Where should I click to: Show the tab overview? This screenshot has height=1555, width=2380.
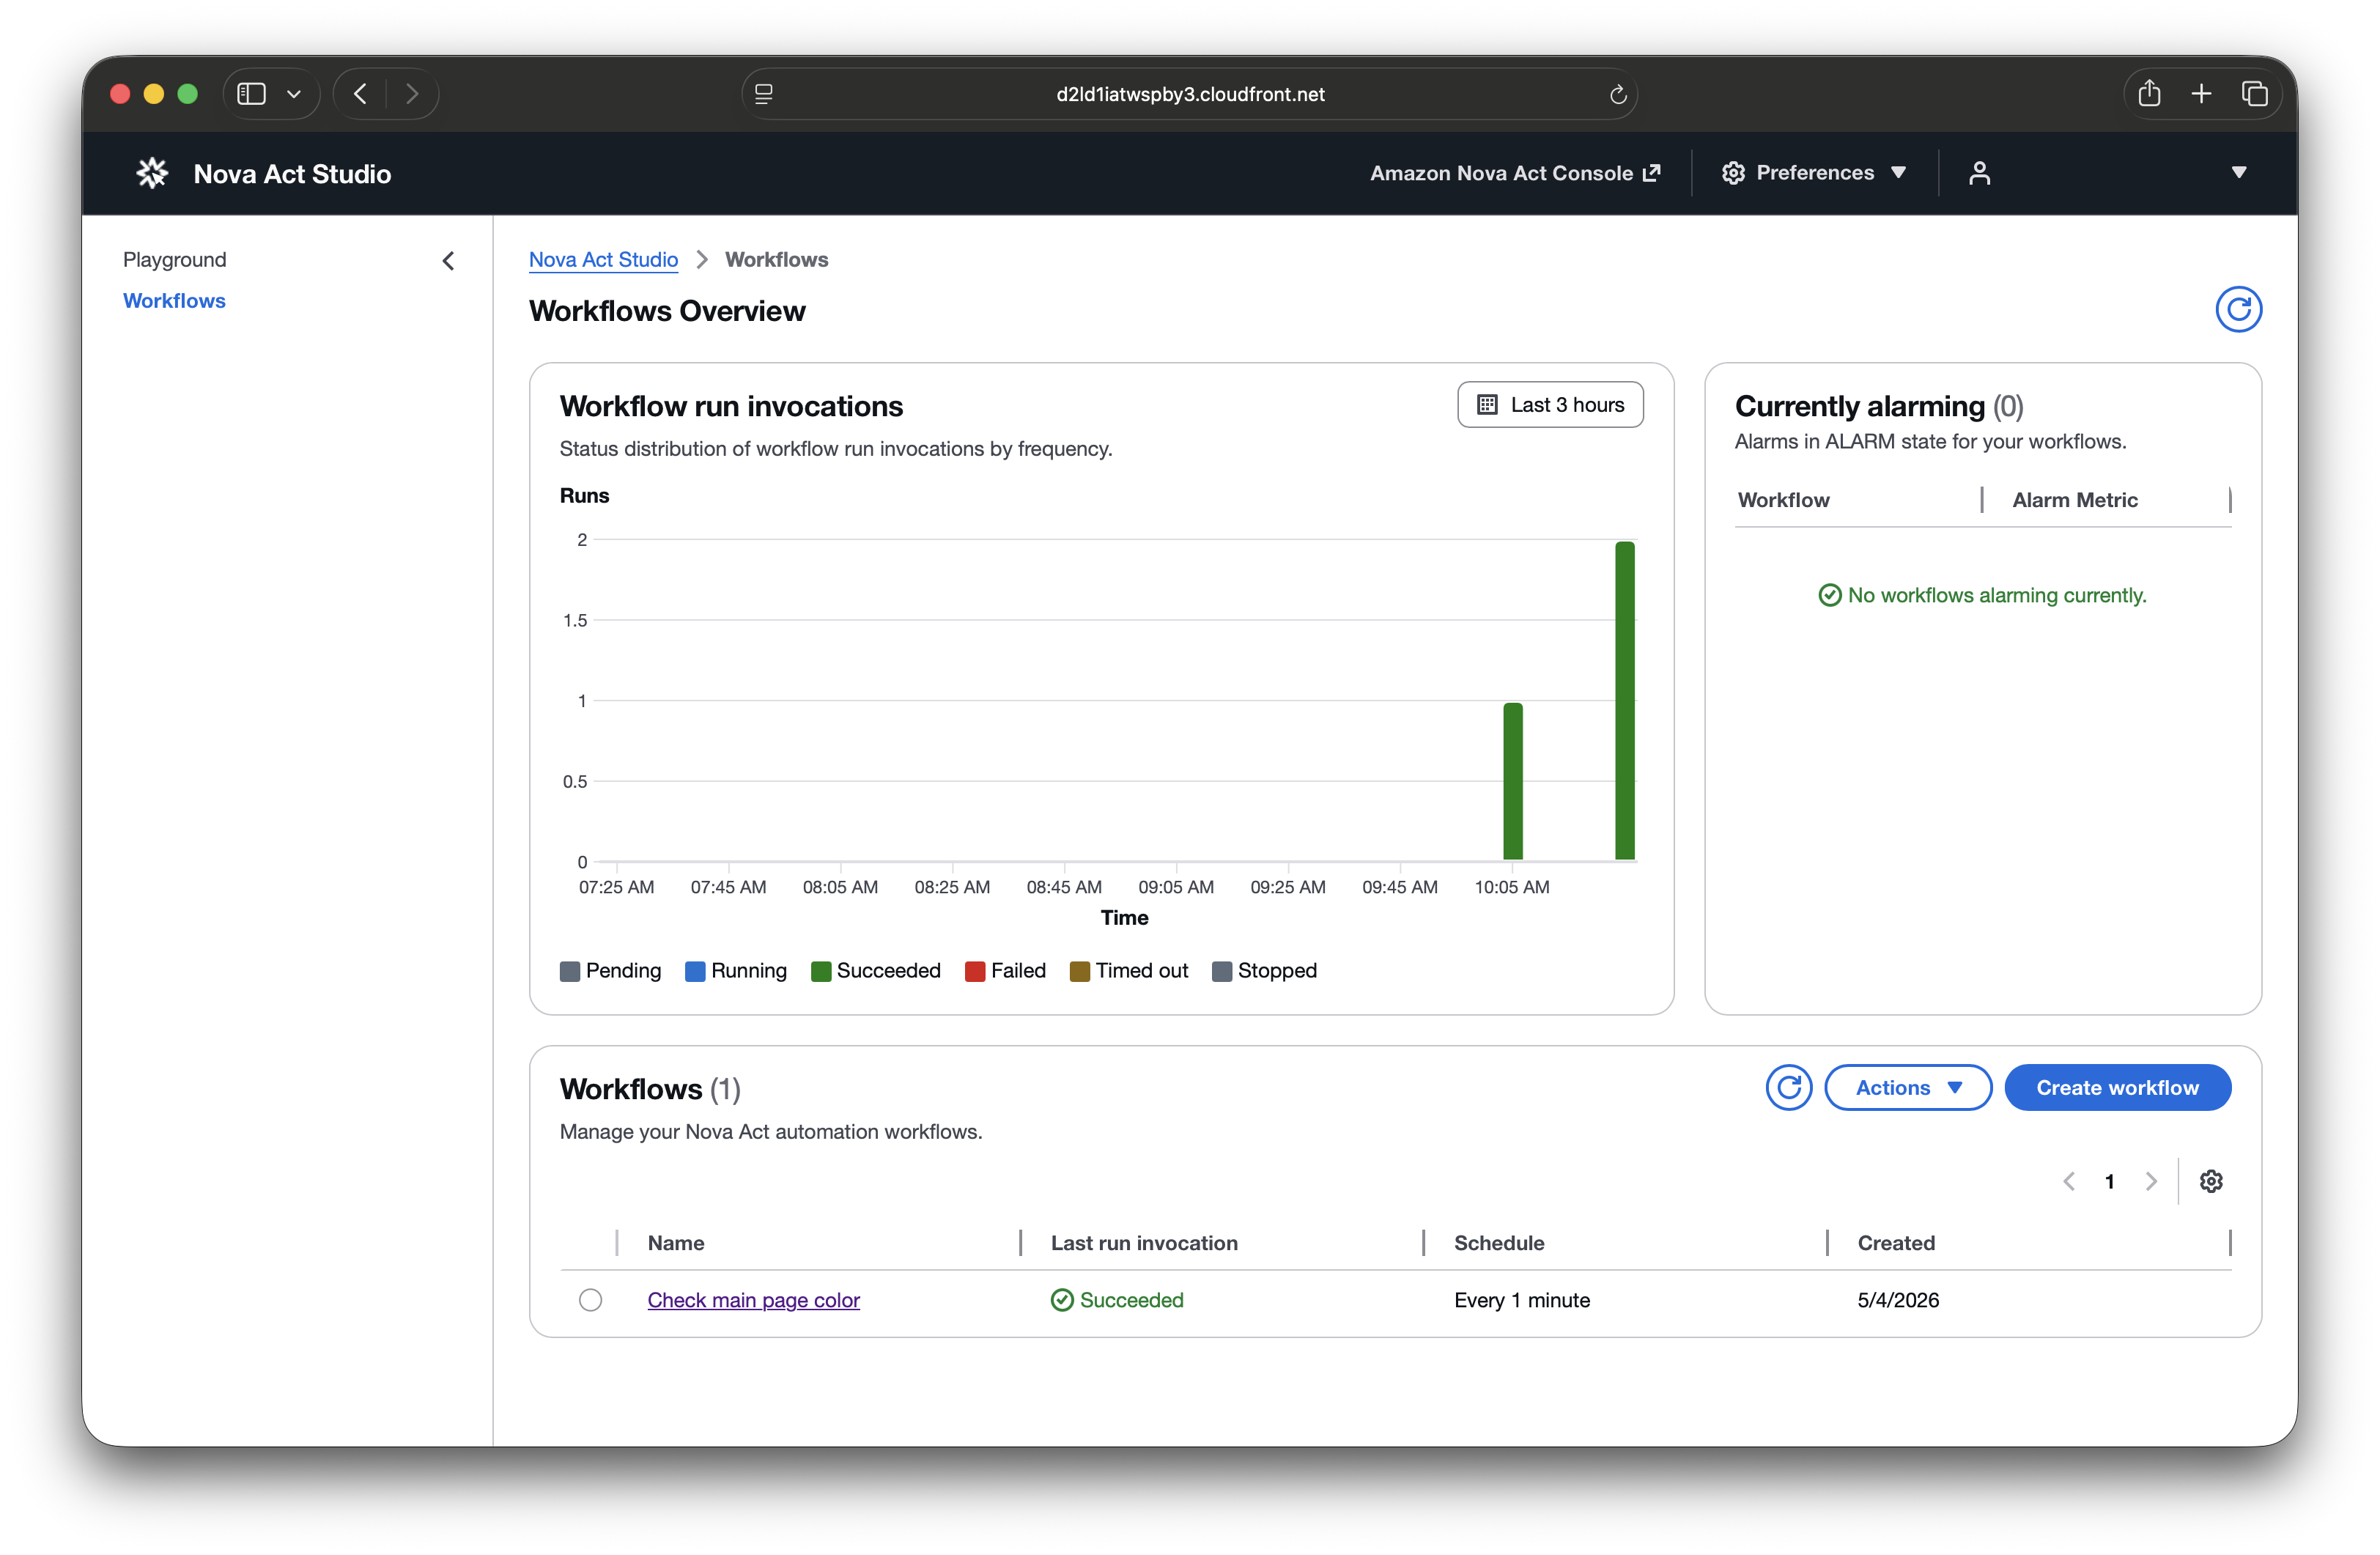(x=2254, y=94)
